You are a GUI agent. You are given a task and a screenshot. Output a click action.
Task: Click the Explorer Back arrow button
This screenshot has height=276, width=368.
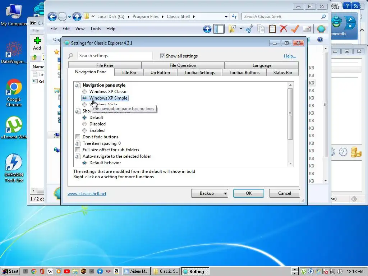pyautogui.click(x=52, y=17)
